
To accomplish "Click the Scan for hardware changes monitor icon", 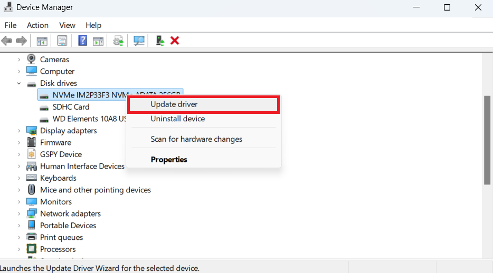I will tap(139, 41).
